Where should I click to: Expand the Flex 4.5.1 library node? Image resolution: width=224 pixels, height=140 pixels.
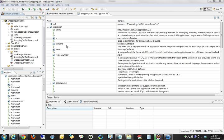tap(6, 43)
